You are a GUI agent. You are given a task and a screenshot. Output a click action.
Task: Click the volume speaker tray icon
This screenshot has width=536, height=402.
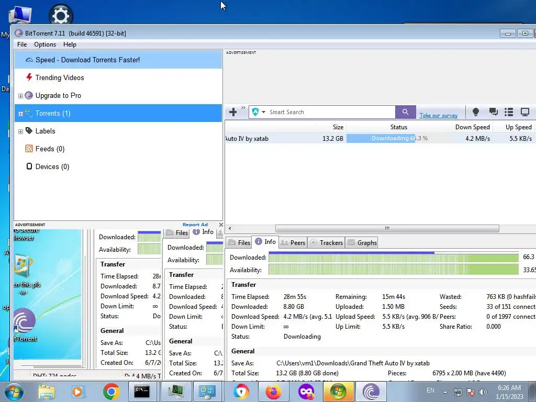(x=483, y=392)
